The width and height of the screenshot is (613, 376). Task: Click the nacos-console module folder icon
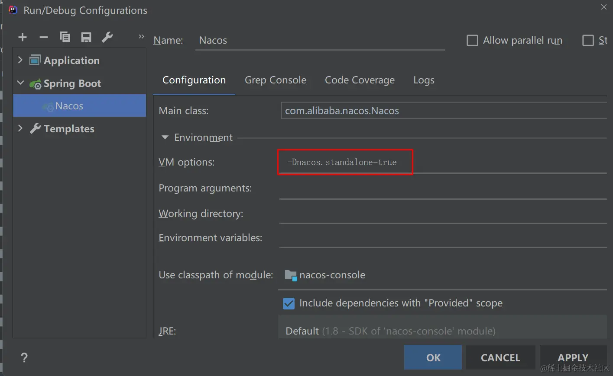[x=291, y=275]
